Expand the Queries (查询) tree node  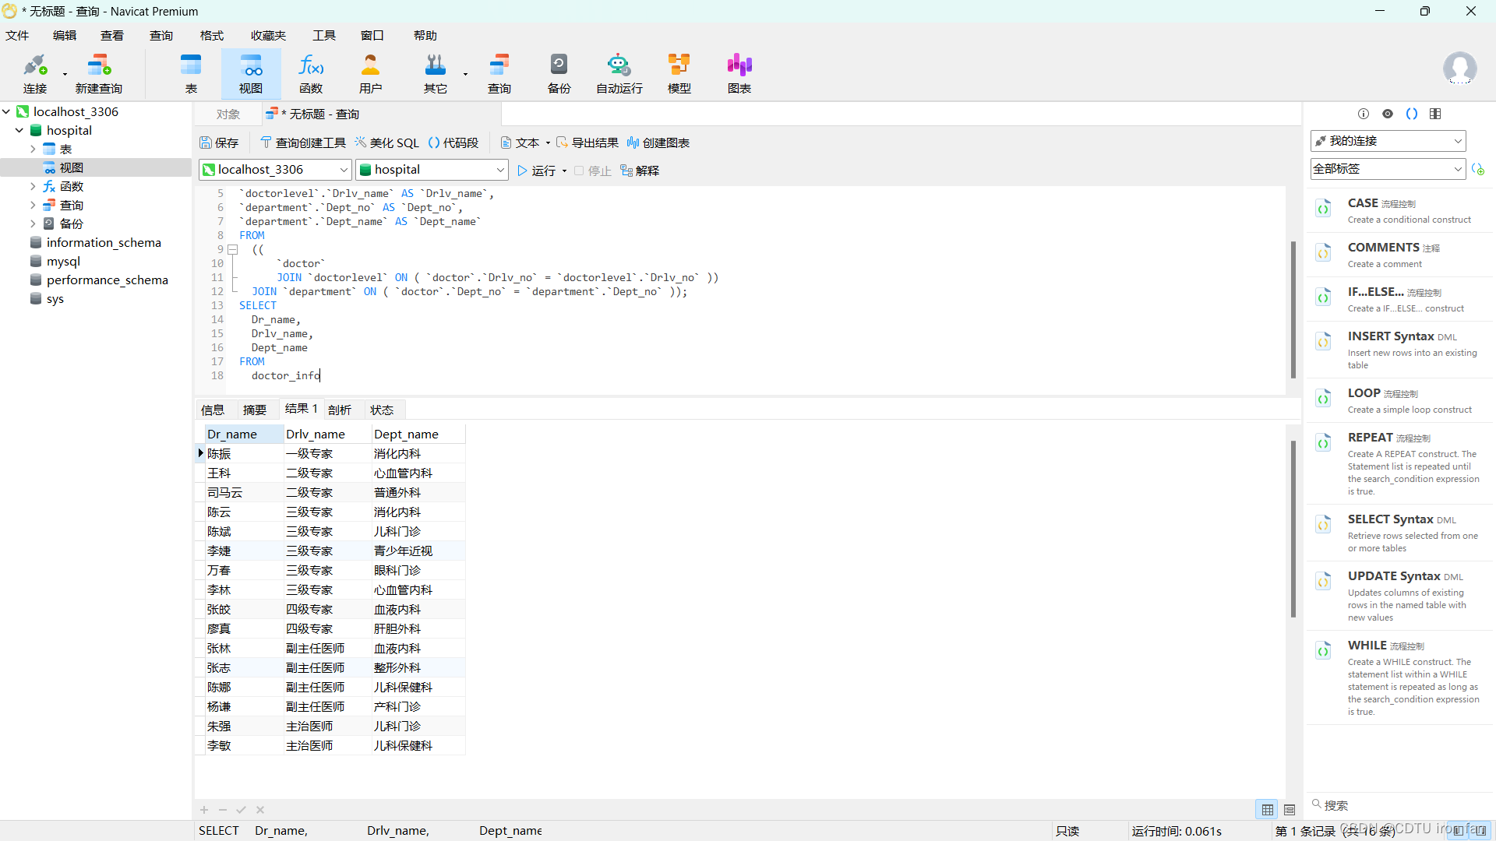tap(33, 205)
